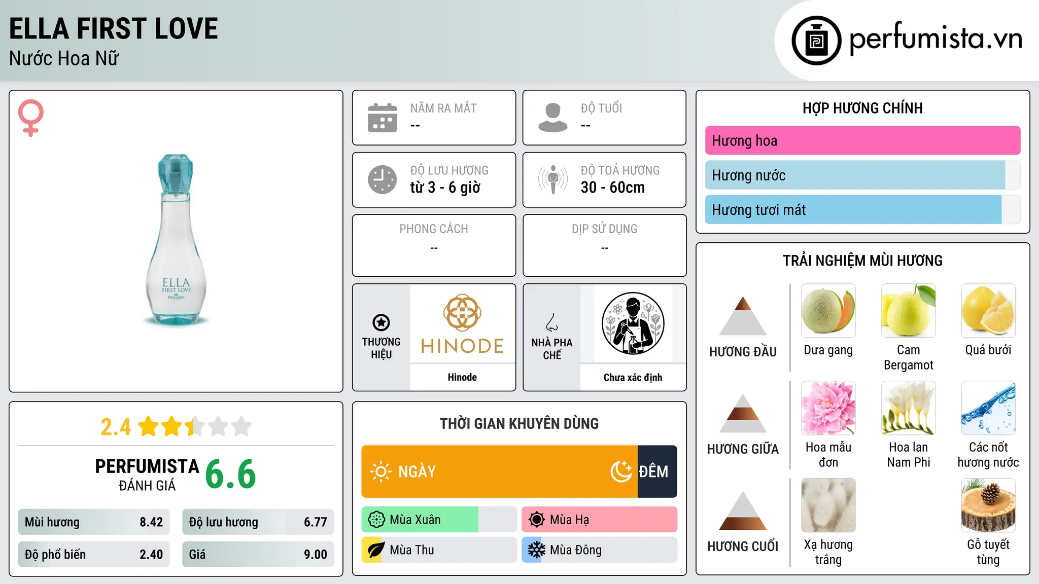Click the sillage icon for Độ toả hương
The height and width of the screenshot is (584, 1039).
tap(553, 179)
